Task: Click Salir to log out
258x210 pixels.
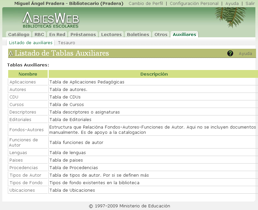Action: 250,4
